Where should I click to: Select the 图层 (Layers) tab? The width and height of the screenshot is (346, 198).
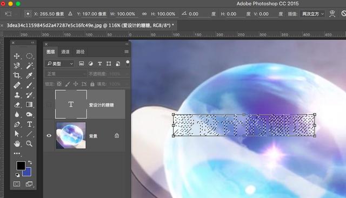pos(50,52)
